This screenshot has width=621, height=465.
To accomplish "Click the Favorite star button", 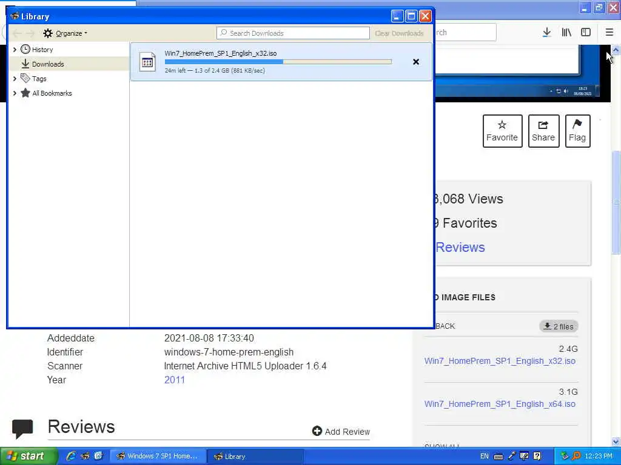I will coord(502,131).
